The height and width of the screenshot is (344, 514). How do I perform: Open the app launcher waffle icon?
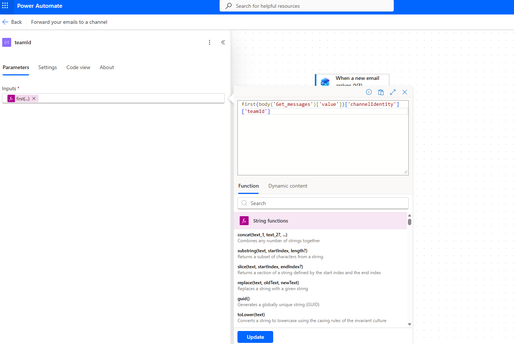(x=5, y=6)
